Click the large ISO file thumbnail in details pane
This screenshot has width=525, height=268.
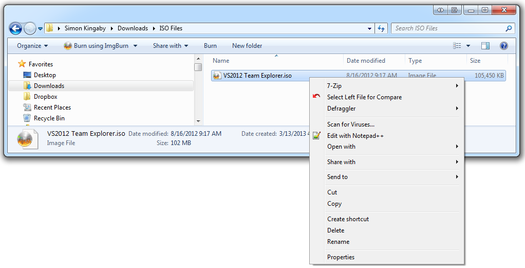[x=25, y=138]
